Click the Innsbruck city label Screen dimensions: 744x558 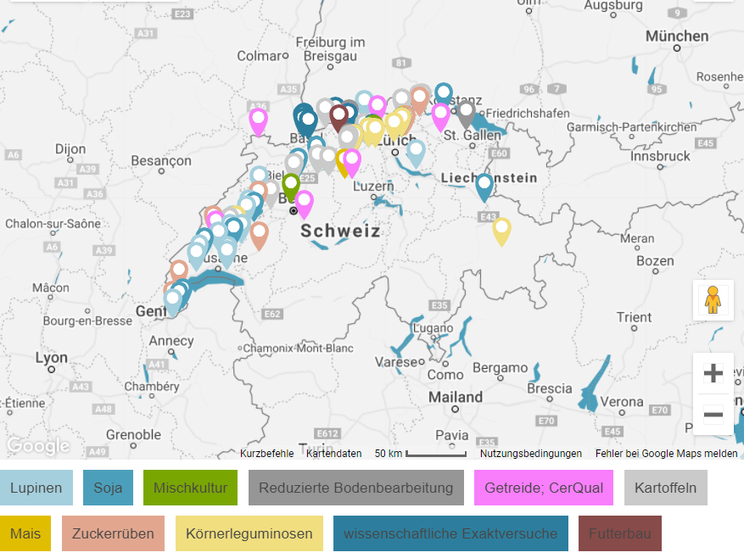(660, 156)
